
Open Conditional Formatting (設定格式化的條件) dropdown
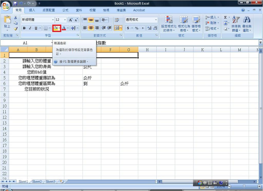[x=169, y=24]
